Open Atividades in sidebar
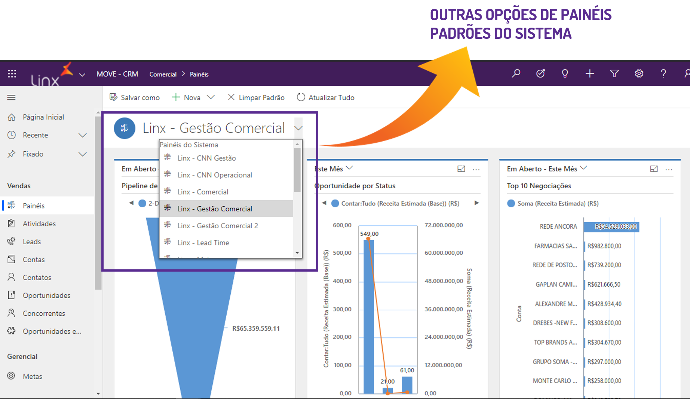The width and height of the screenshot is (690, 399). tap(47, 223)
